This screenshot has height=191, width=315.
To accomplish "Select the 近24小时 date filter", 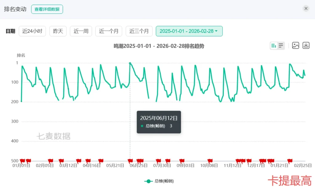I will (x=32, y=31).
